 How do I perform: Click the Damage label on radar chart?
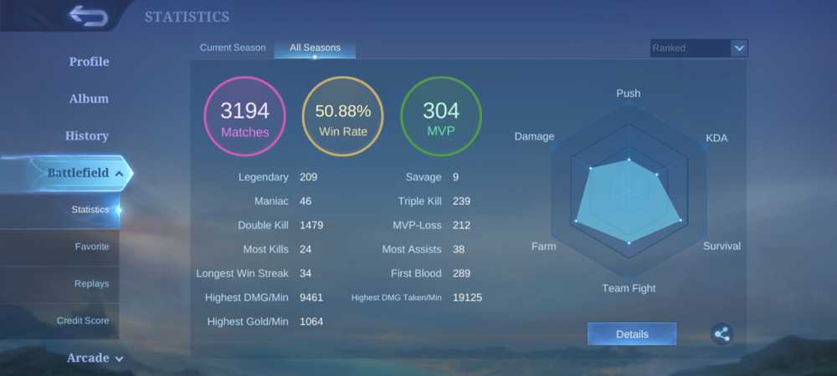[x=534, y=136]
